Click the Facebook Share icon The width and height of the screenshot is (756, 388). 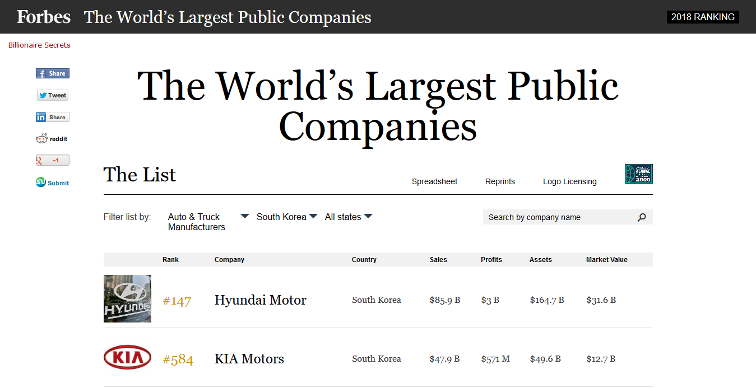[53, 73]
